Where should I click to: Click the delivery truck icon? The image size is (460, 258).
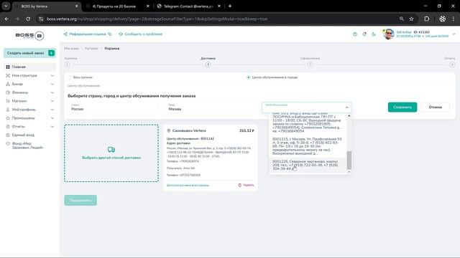point(111,150)
